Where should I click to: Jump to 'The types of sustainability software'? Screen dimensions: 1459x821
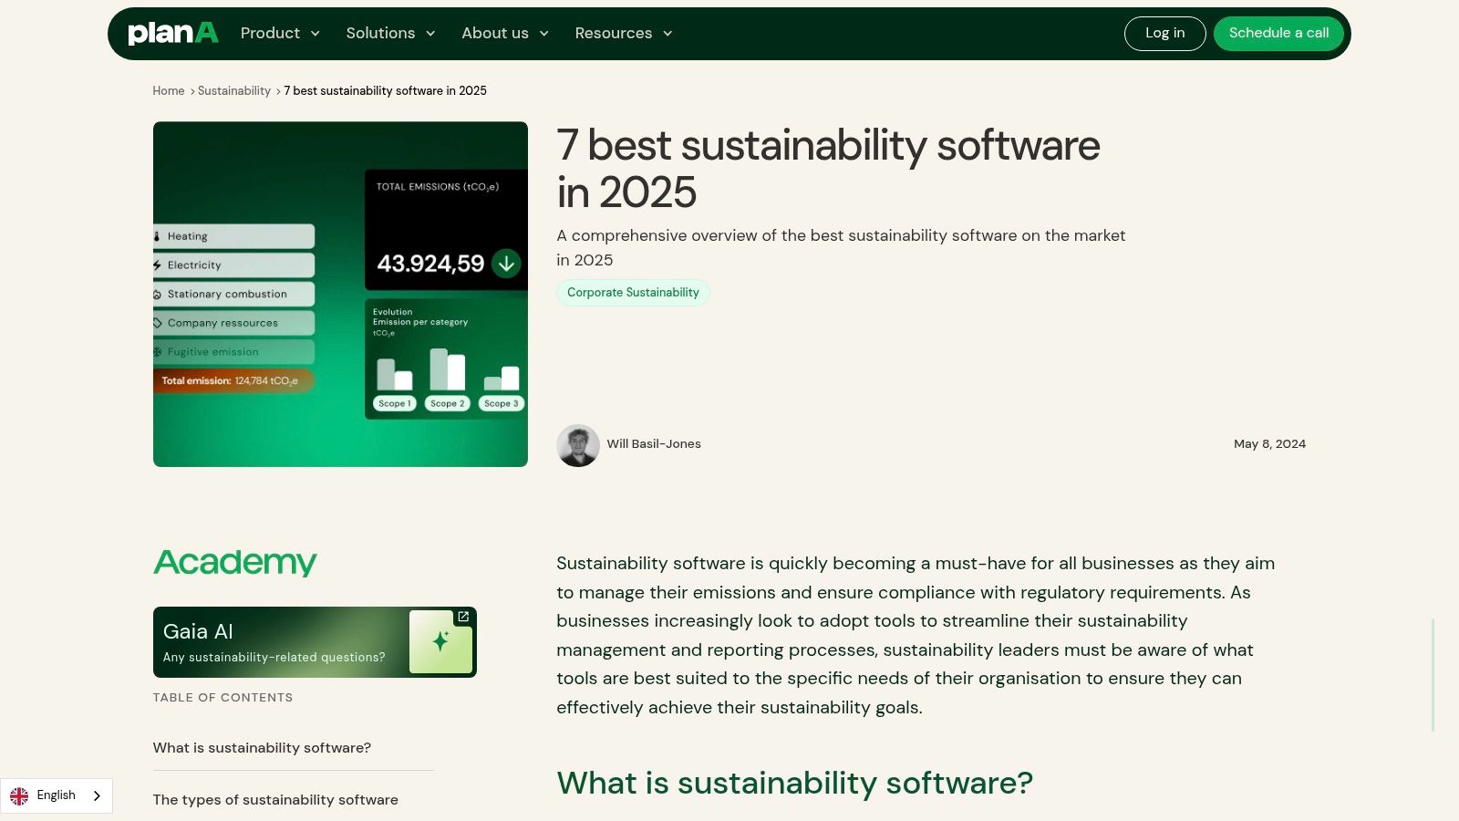[x=275, y=800]
